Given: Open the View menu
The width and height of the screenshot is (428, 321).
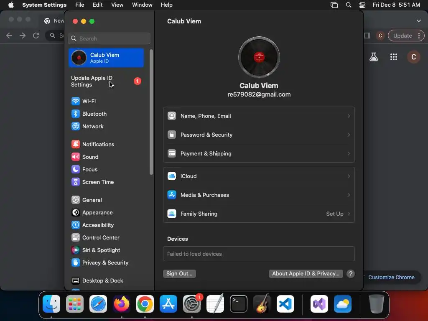Looking at the screenshot, I should 117,5.
